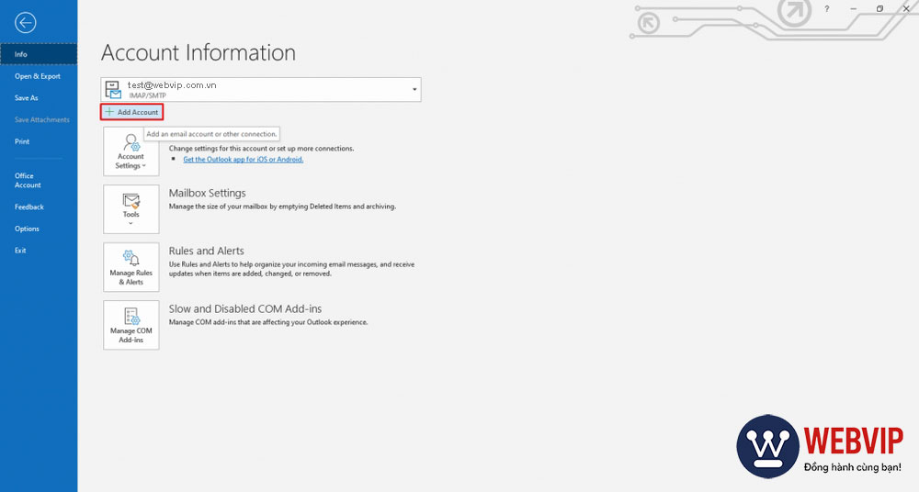Minimize the Outlook window

coord(854,9)
